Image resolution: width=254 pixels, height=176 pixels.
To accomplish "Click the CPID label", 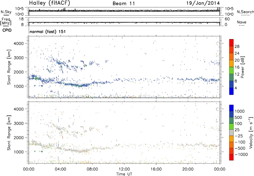I will [x=7, y=30].
